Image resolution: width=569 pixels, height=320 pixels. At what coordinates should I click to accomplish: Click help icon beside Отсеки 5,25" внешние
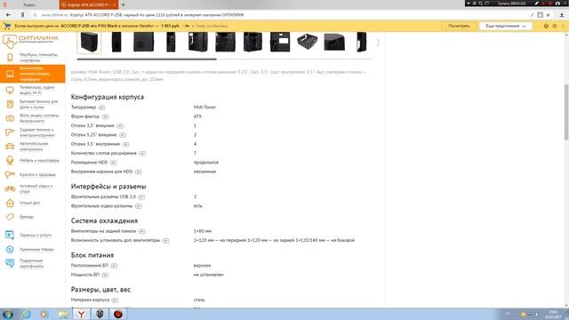123,135
